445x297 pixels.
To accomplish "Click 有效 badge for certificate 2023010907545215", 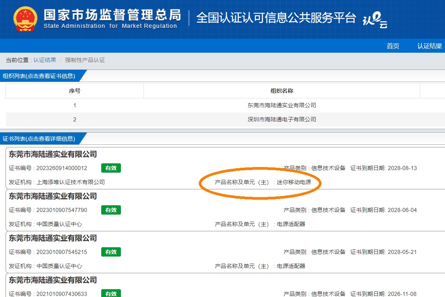I will pos(111,252).
